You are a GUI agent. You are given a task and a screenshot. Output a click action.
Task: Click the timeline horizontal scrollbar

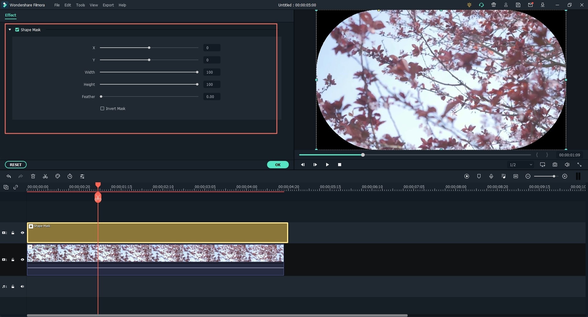tap(217, 315)
